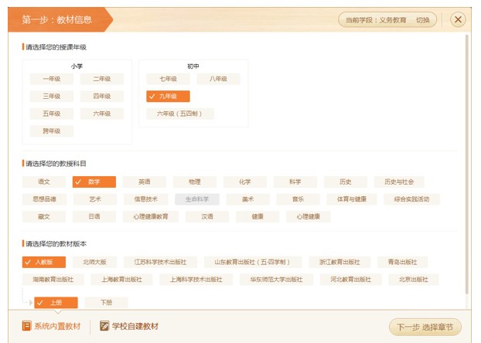Viewport: 481px width, 343px height.
Task: Click the 学校自建教材 edit icon
Action: [104, 325]
